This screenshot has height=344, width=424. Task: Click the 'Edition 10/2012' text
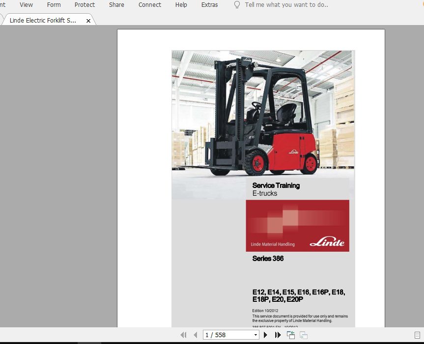tap(265, 311)
